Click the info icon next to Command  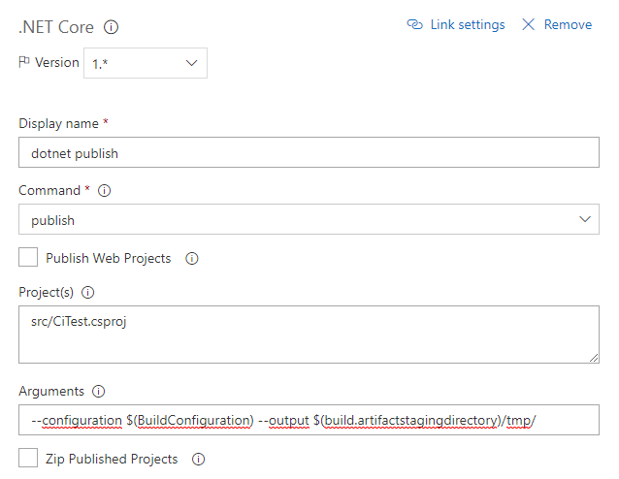point(104,191)
